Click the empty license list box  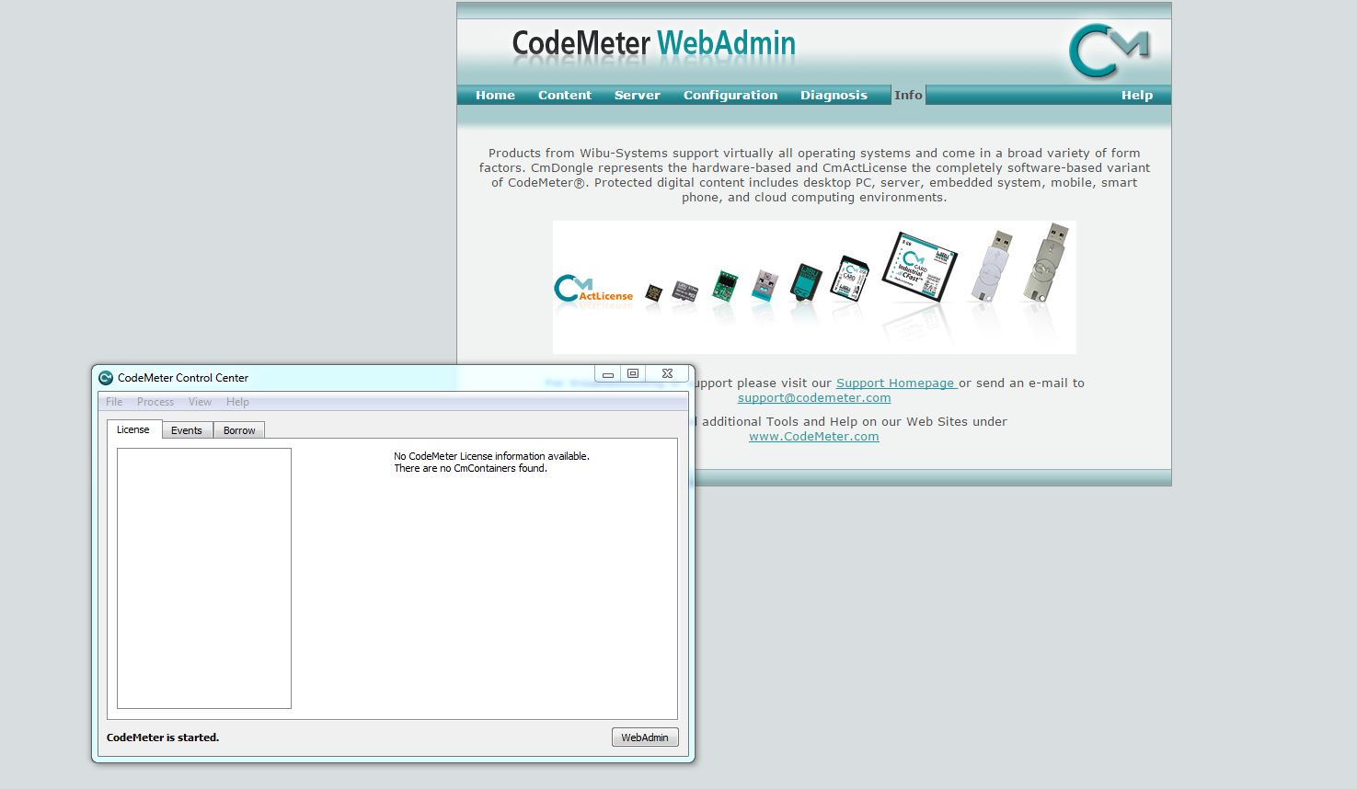204,578
